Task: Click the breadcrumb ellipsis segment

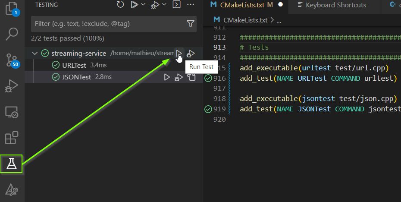Action: coord(279,20)
